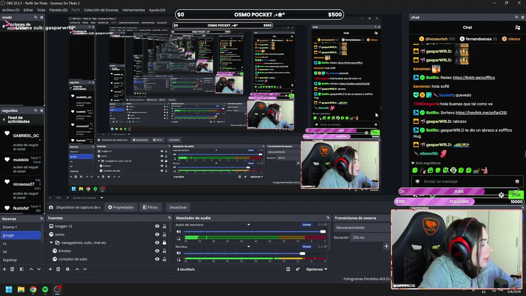Add a new scene in Escenas dock
The width and height of the screenshot is (526, 296).
point(5,269)
